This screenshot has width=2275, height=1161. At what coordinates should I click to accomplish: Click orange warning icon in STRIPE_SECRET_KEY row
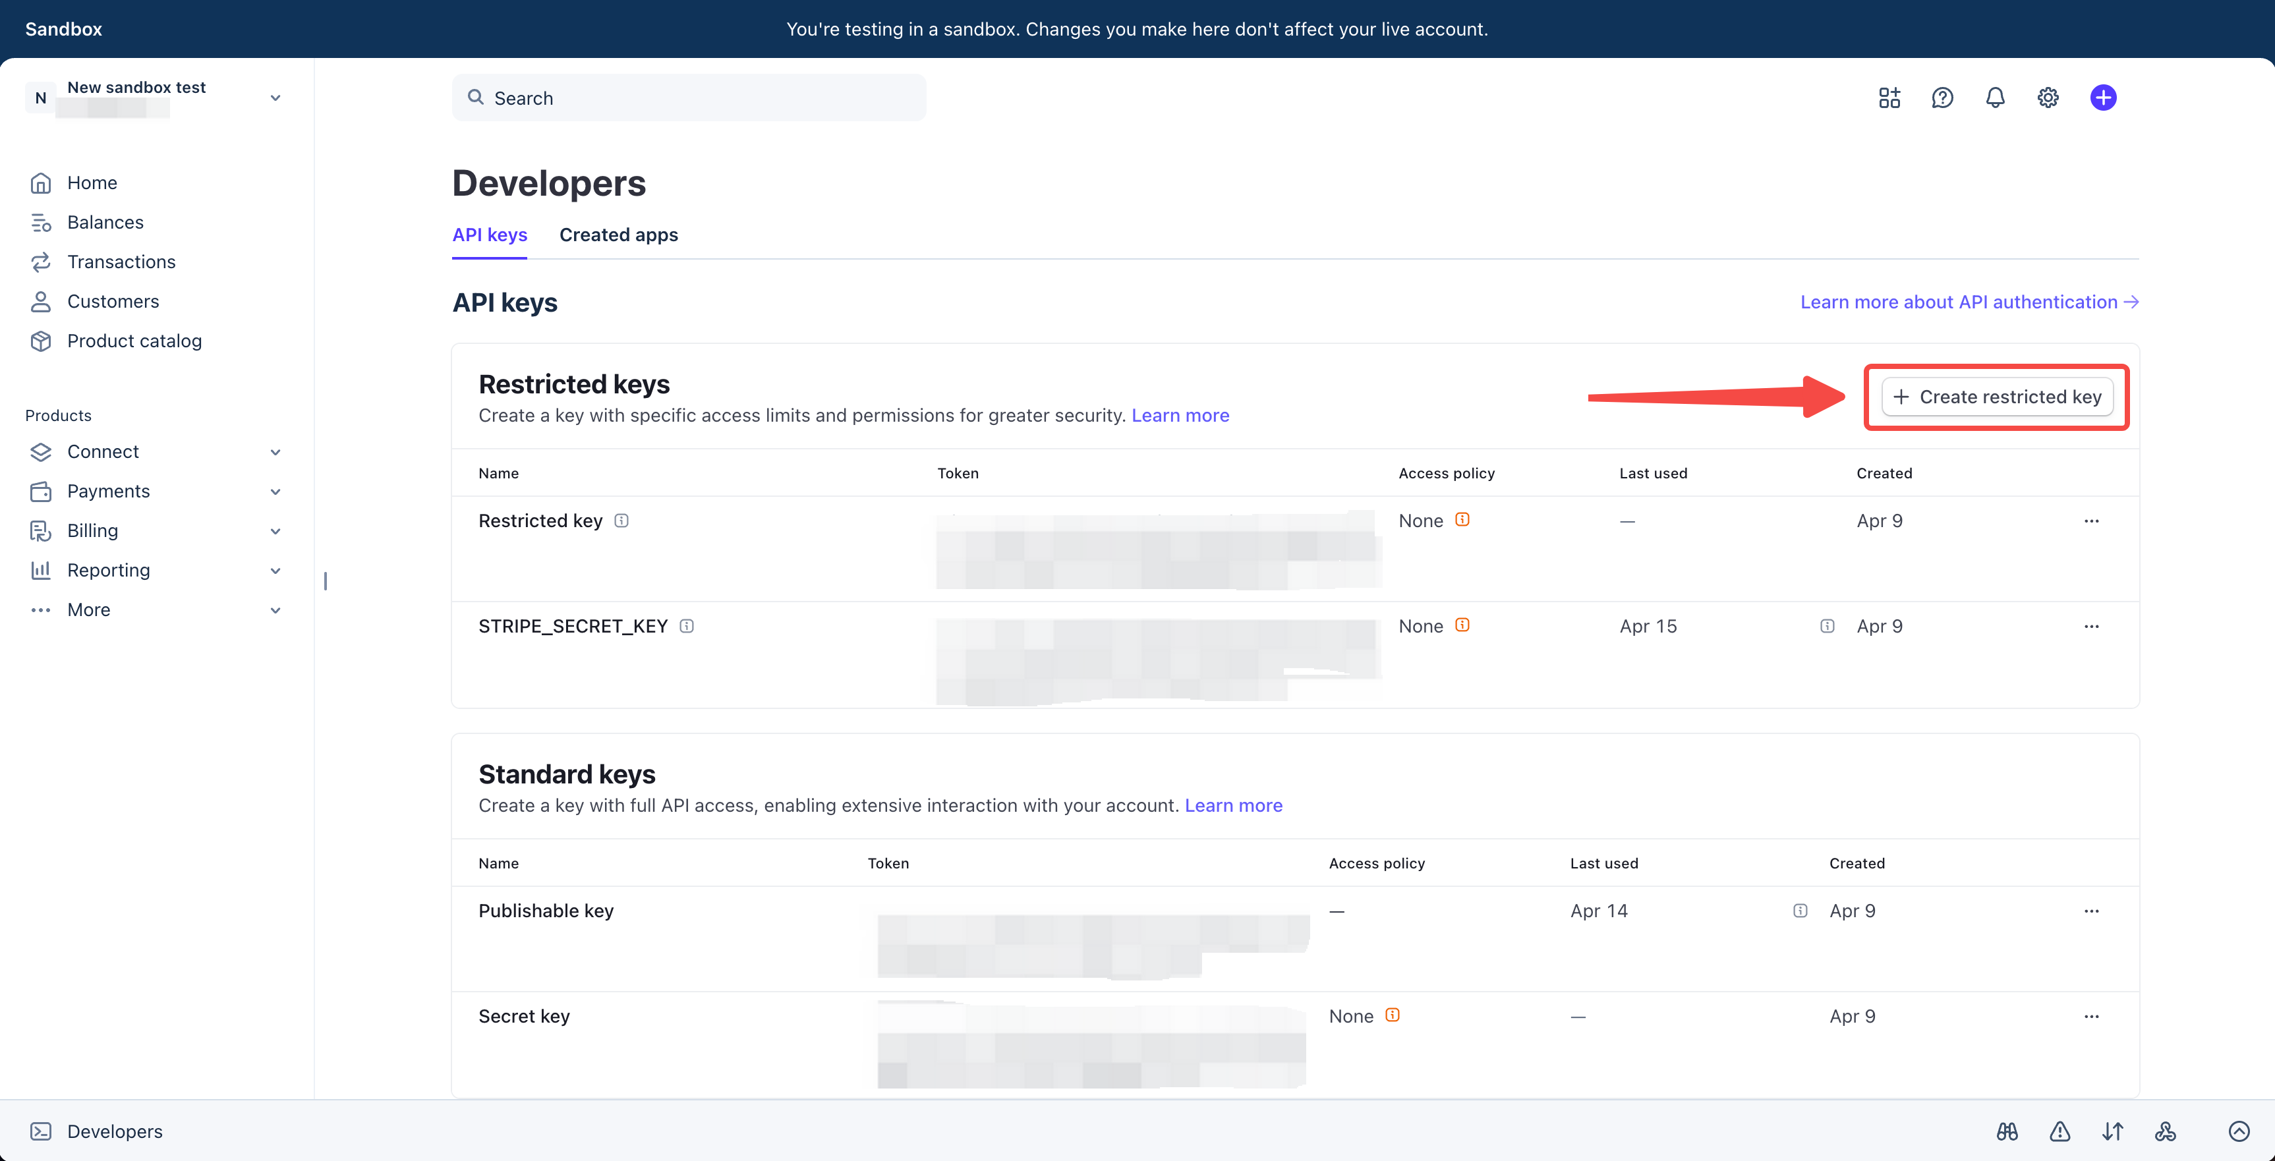[x=1462, y=625]
